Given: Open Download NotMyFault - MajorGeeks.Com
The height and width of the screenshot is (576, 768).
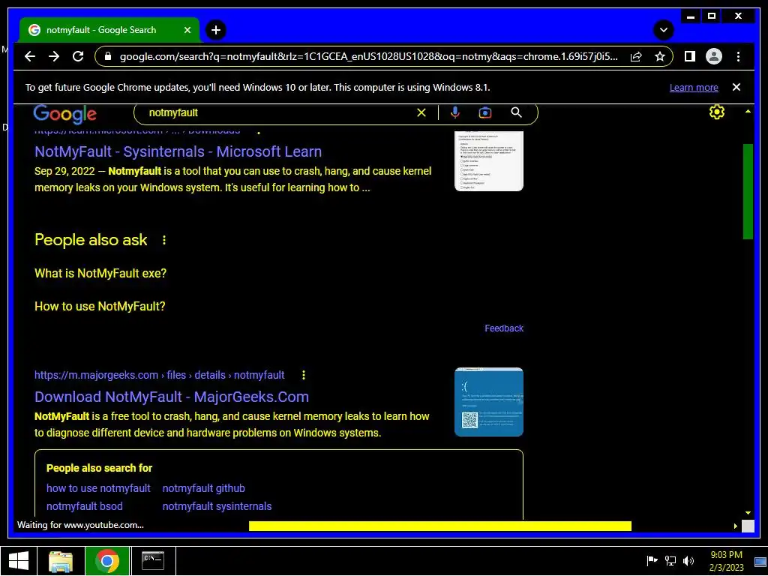Looking at the screenshot, I should pyautogui.click(x=172, y=397).
